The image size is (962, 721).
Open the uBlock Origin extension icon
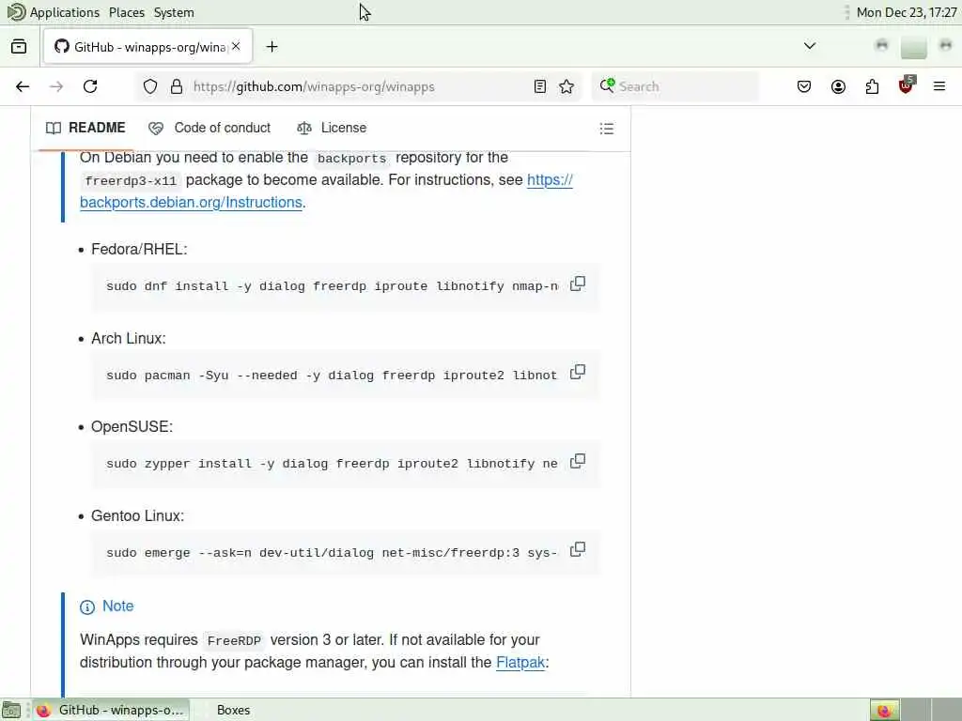click(907, 85)
